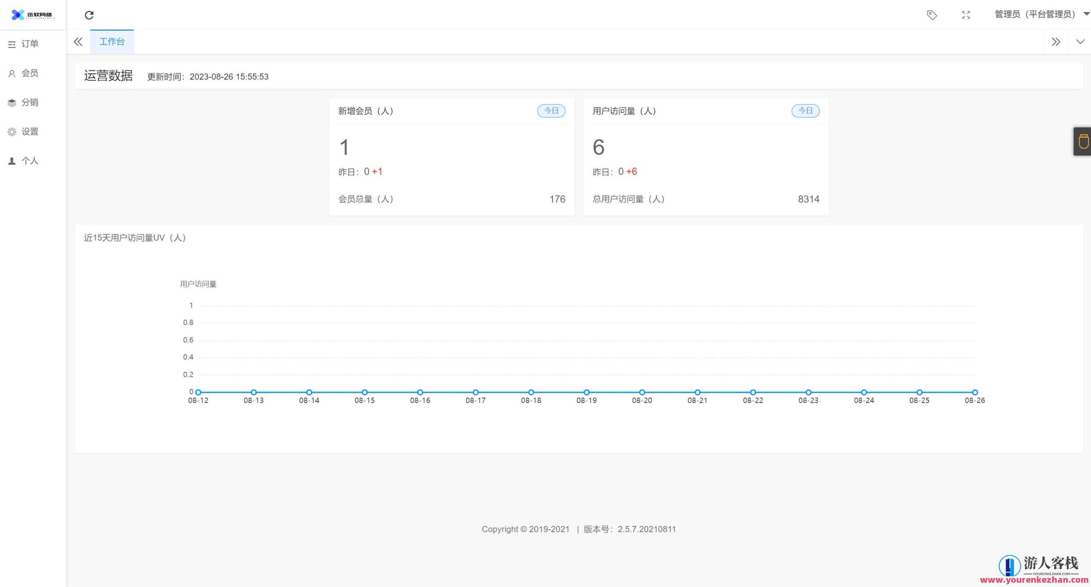Click the 08-19 data point on chart
Image resolution: width=1091 pixels, height=587 pixels.
tap(586, 392)
